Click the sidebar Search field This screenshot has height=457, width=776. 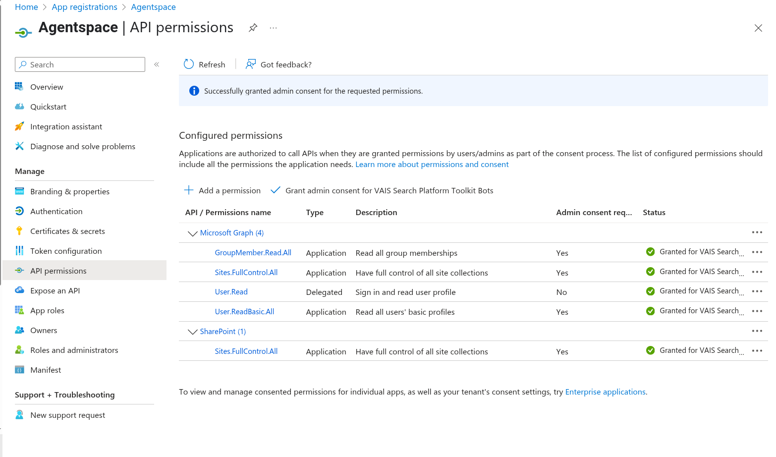click(x=79, y=64)
